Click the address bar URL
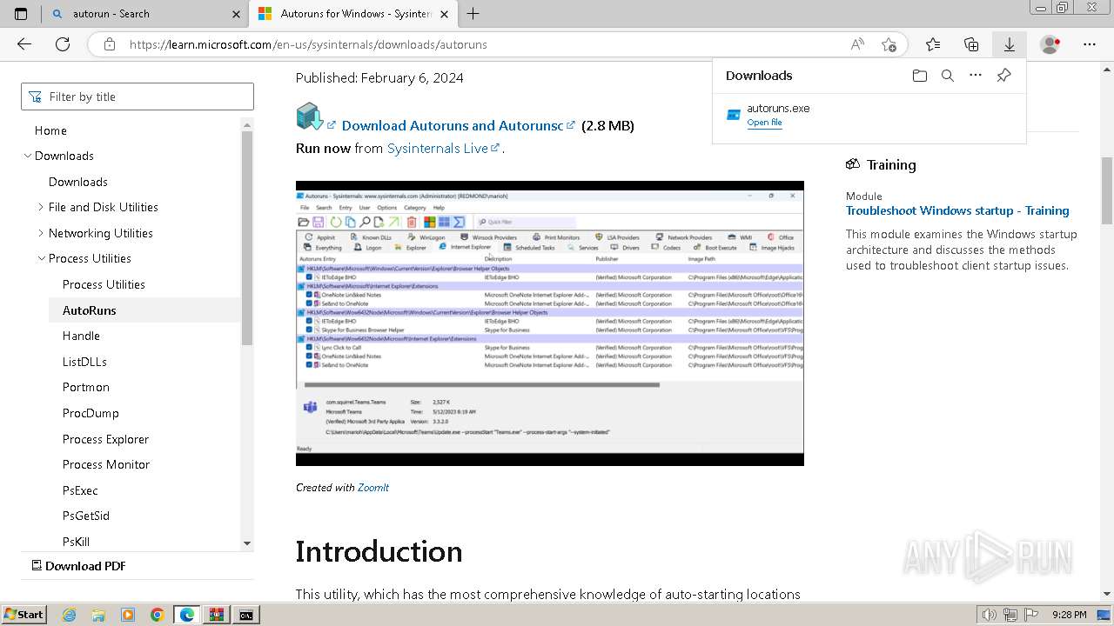 (x=308, y=44)
